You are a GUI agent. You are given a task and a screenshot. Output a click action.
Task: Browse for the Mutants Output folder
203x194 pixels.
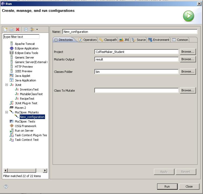coord(188,59)
